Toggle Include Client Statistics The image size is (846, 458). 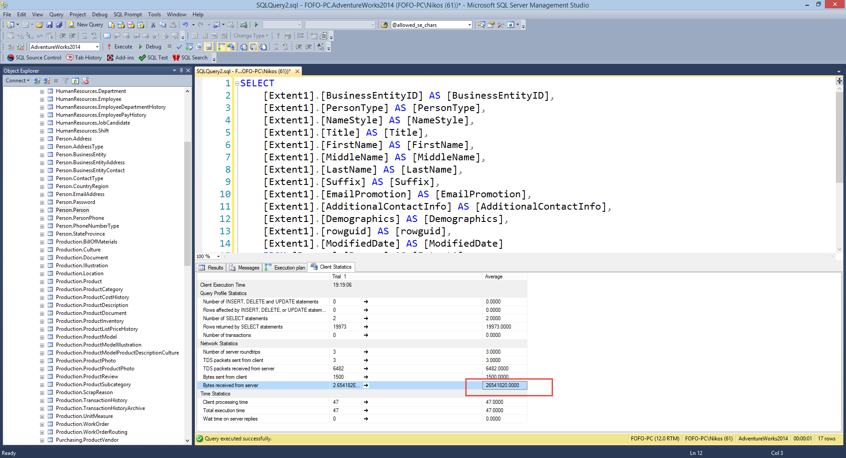pyautogui.click(x=230, y=47)
